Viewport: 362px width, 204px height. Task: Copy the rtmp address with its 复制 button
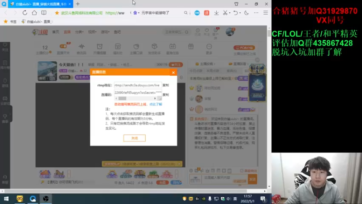166,85
